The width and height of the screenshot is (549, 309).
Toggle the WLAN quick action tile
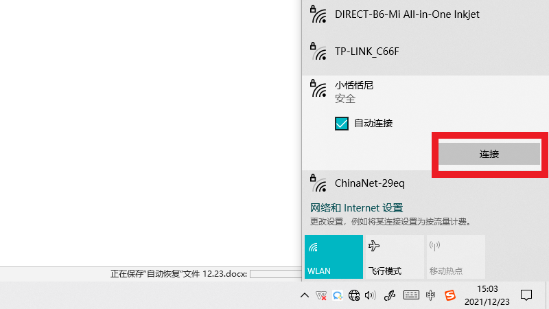point(334,257)
